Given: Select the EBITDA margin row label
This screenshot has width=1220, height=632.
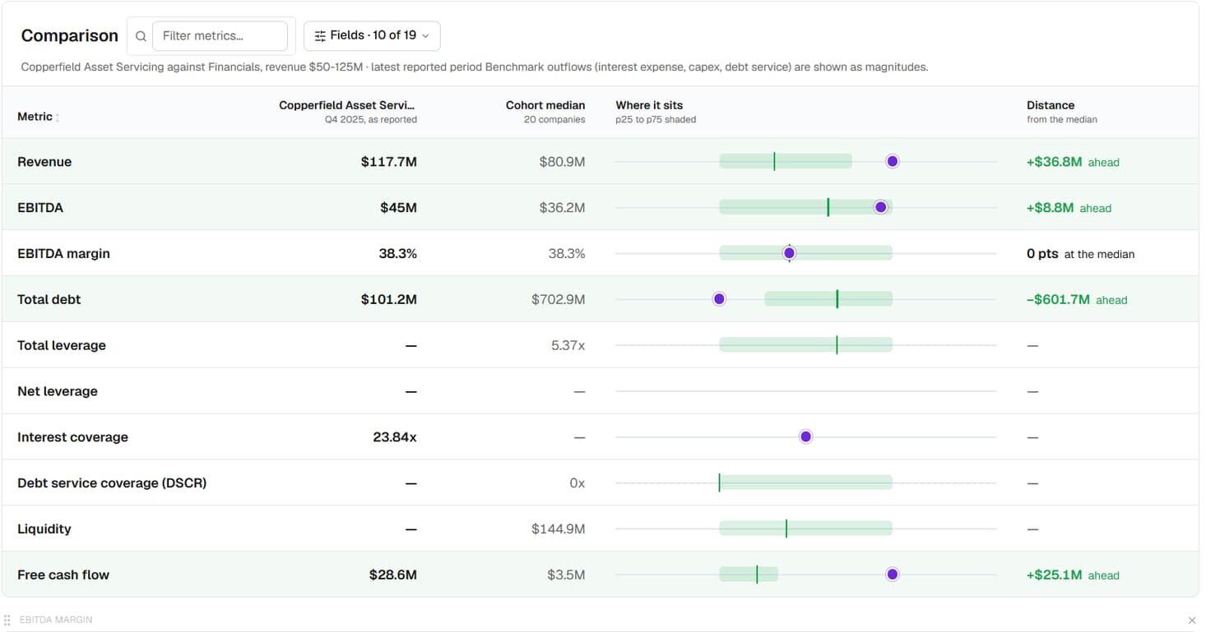Looking at the screenshot, I should (x=63, y=254).
